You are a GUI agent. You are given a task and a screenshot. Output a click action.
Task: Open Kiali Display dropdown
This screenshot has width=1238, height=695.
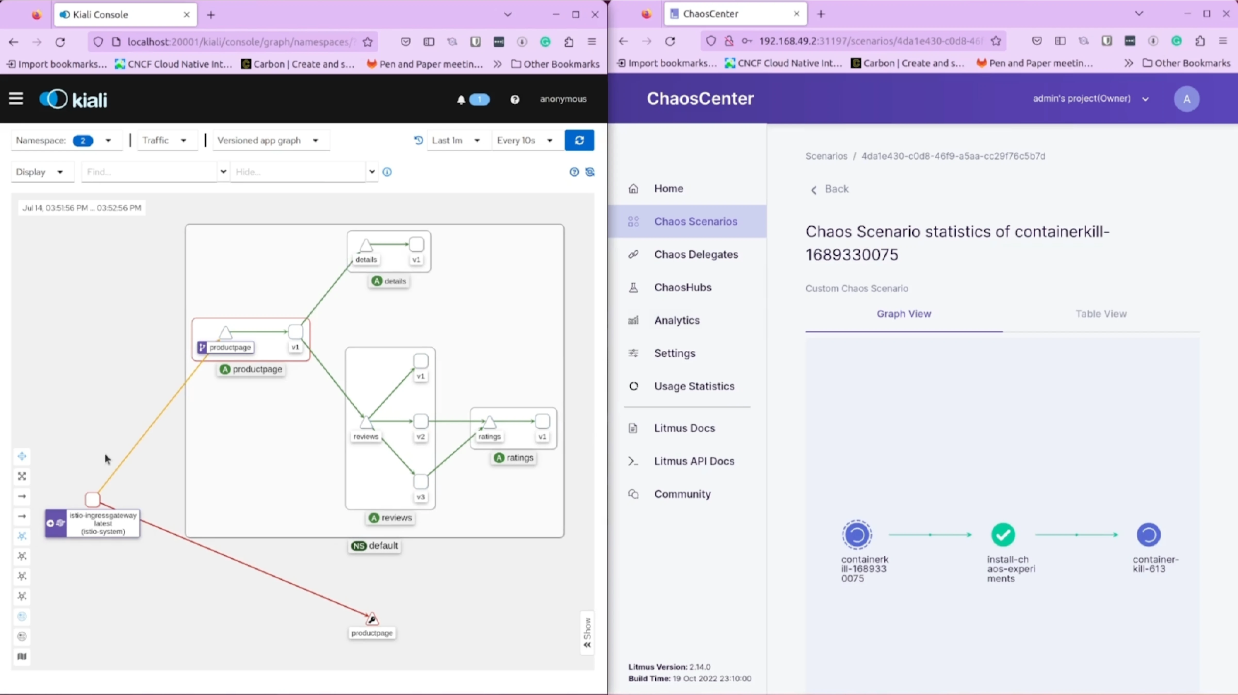pos(42,172)
